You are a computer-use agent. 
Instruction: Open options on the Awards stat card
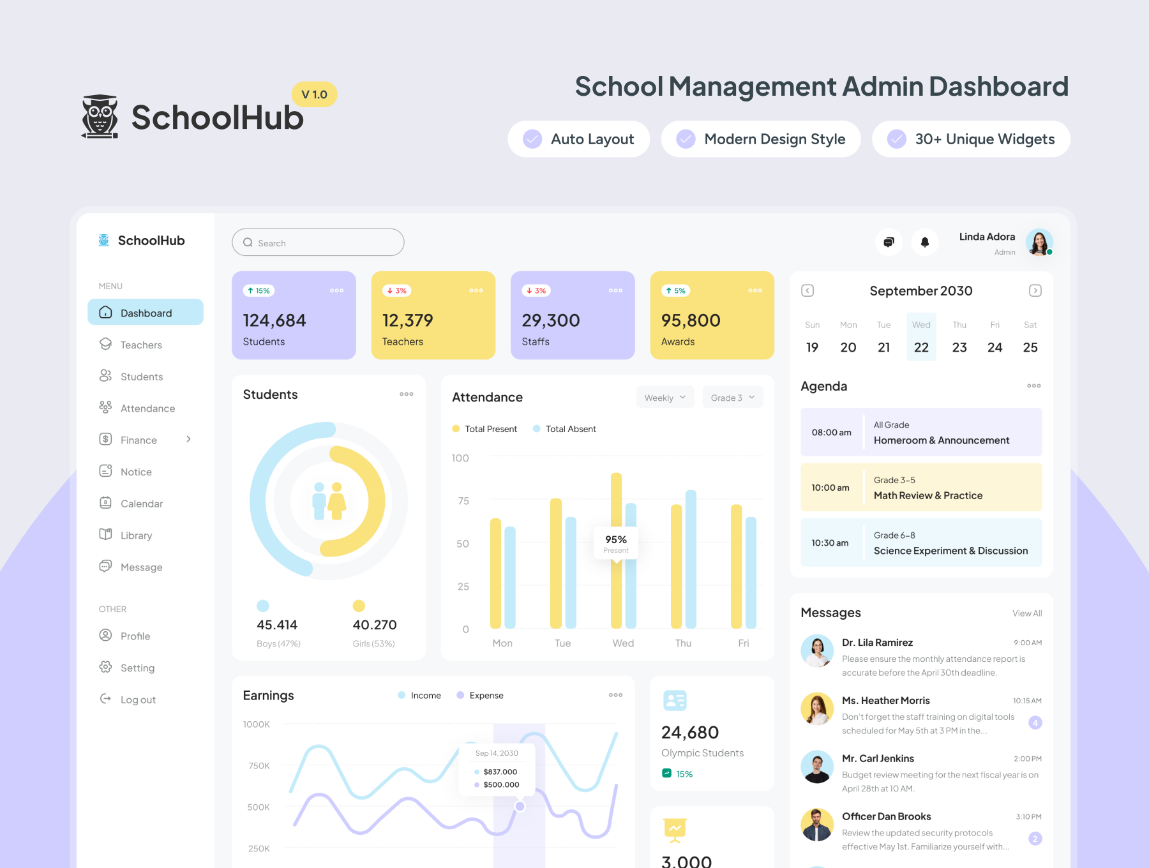tap(755, 290)
